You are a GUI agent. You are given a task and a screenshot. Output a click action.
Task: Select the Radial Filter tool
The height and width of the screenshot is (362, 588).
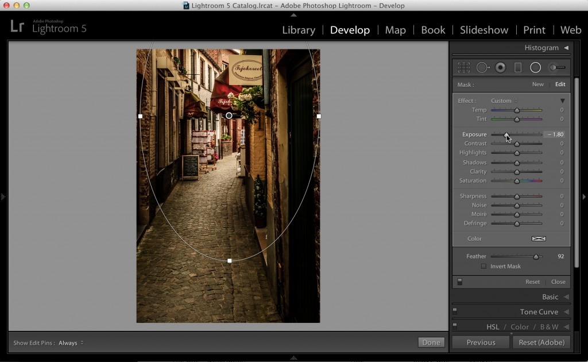(x=536, y=68)
